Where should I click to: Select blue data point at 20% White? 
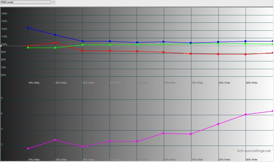coord(55,35)
